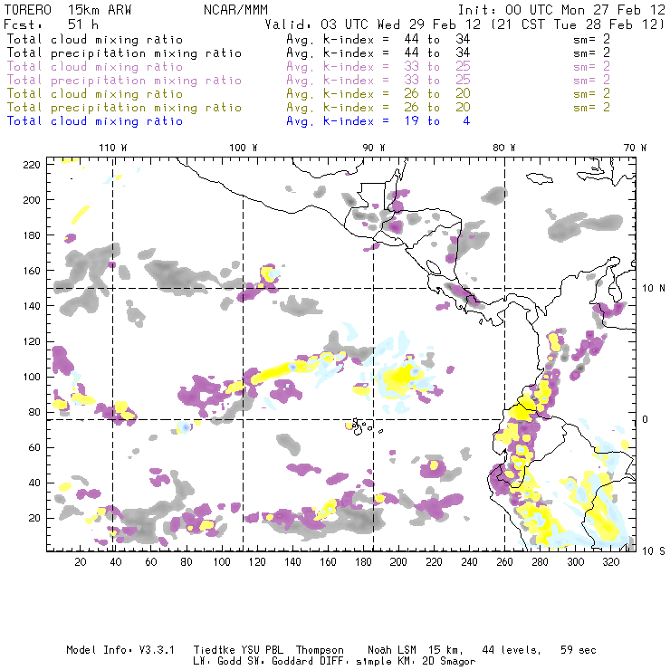Click the 'Fcst: 51 h' forecast hour text
Screen dimensions: 670x670
pos(51,24)
